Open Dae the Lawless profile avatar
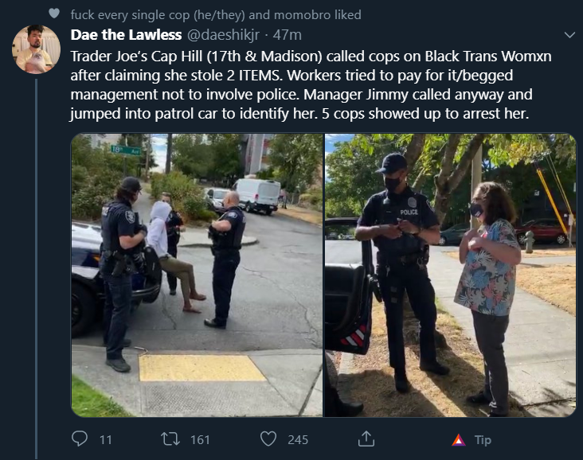This screenshot has width=583, height=460. 36,49
